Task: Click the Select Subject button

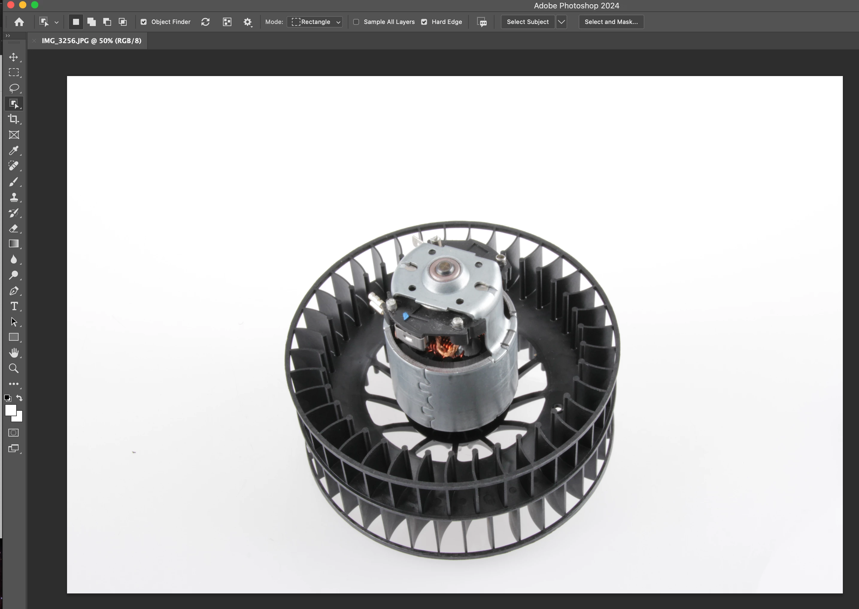Action: pyautogui.click(x=527, y=22)
